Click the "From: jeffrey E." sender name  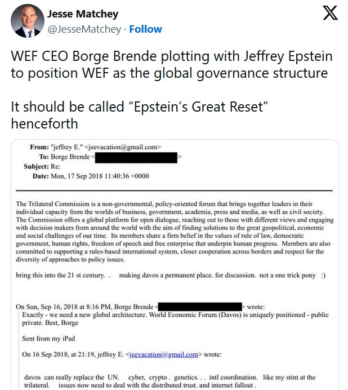65,147
